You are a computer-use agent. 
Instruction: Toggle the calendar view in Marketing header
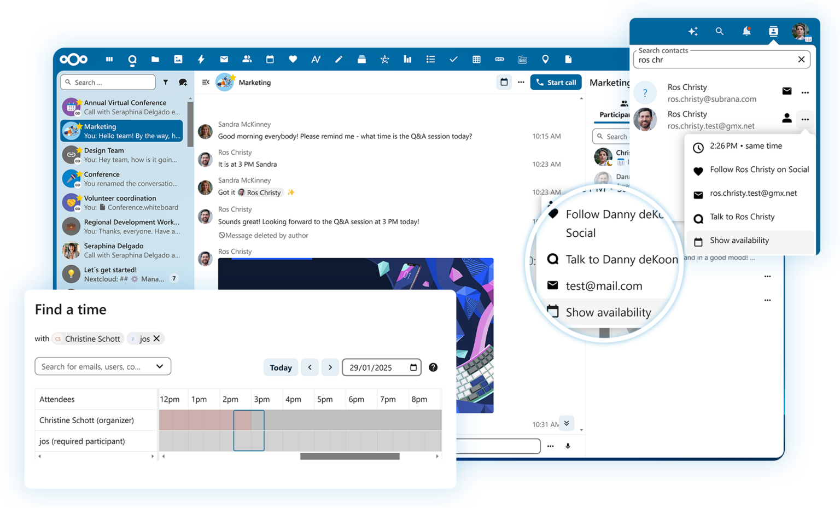pyautogui.click(x=504, y=82)
